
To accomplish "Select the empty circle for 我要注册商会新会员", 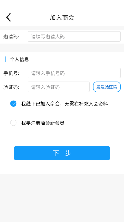I will pyautogui.click(x=13, y=123).
